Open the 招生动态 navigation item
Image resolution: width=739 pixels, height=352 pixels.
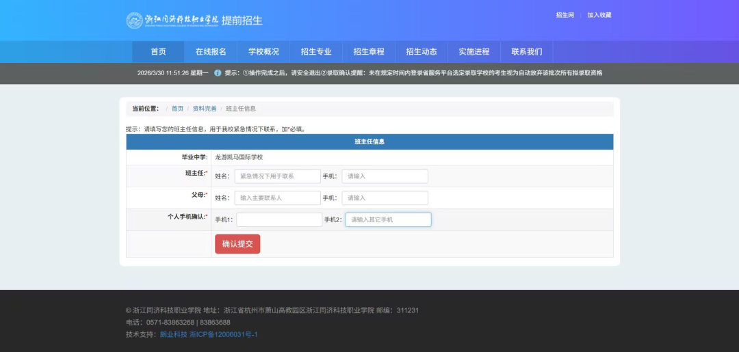coord(422,52)
